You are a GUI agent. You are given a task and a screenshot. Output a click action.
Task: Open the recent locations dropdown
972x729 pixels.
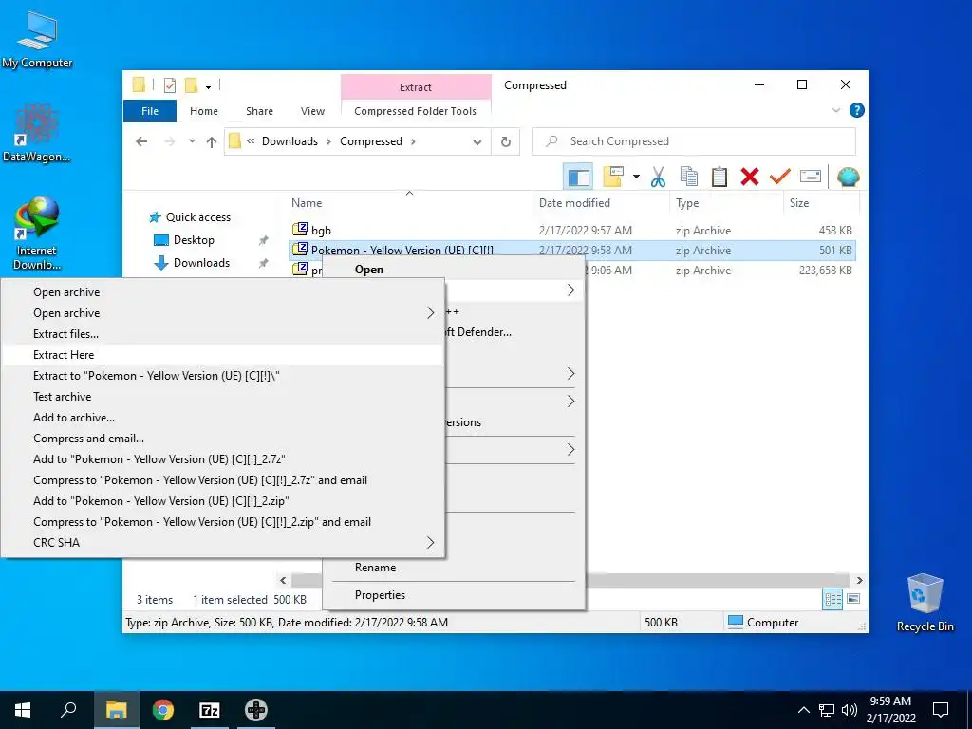[x=192, y=141]
